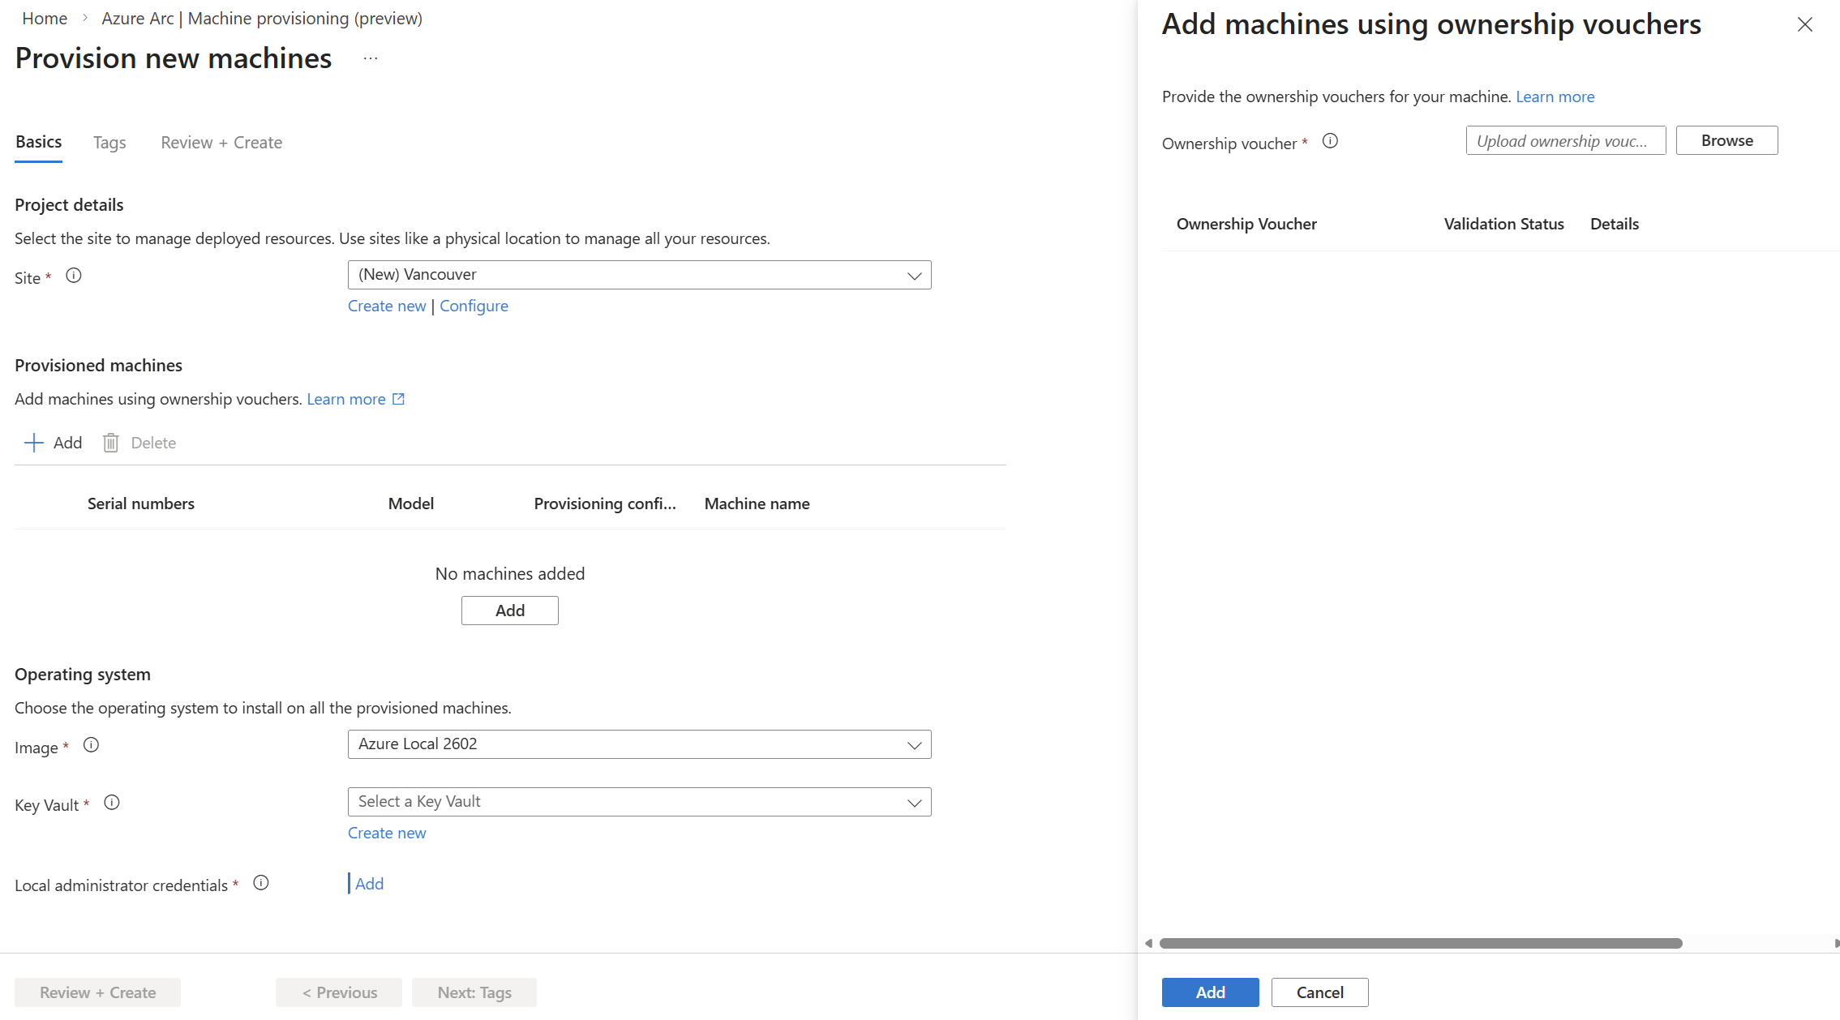Click the Delete trash can icon
This screenshot has width=1840, height=1020.
pos(111,443)
